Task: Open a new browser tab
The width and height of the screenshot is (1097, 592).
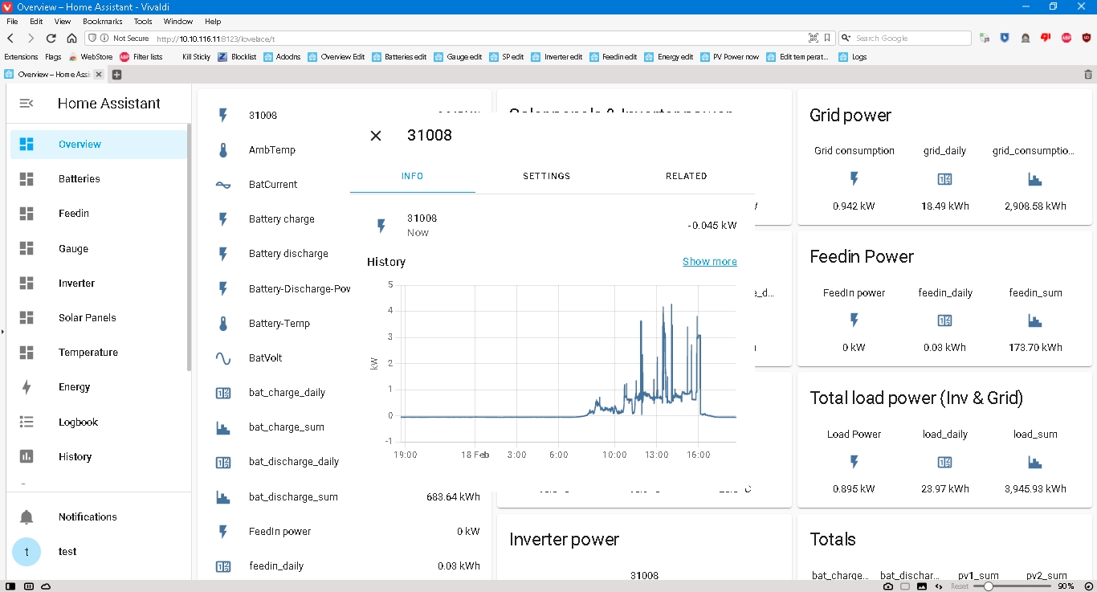Action: click(x=116, y=75)
